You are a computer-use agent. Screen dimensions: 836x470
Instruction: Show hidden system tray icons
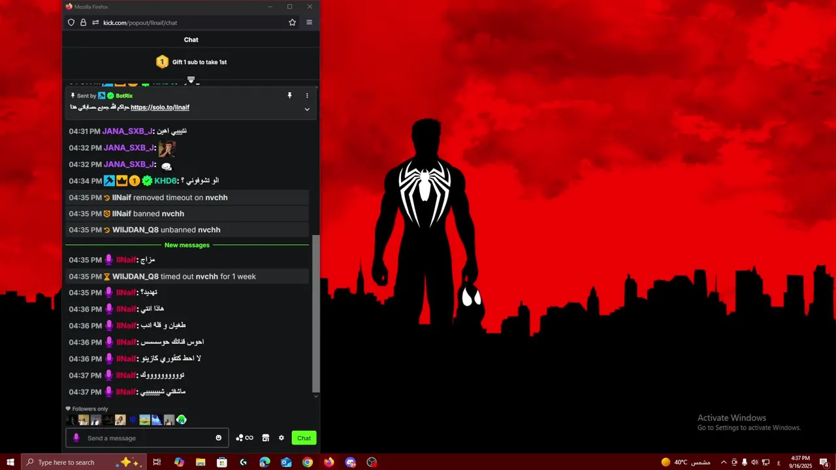[723, 462]
